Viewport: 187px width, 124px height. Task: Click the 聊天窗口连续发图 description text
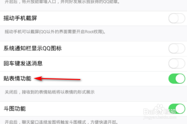coord(61,122)
